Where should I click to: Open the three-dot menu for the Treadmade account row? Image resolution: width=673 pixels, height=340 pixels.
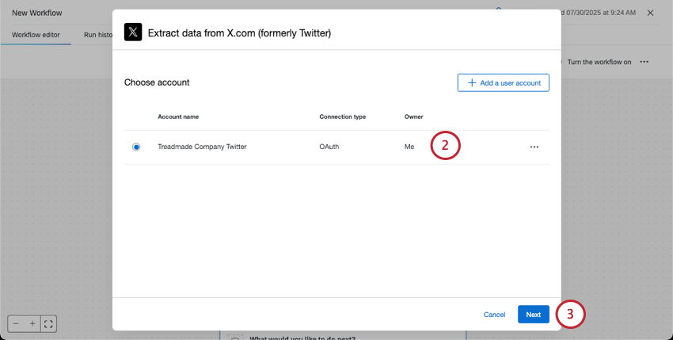coord(534,147)
